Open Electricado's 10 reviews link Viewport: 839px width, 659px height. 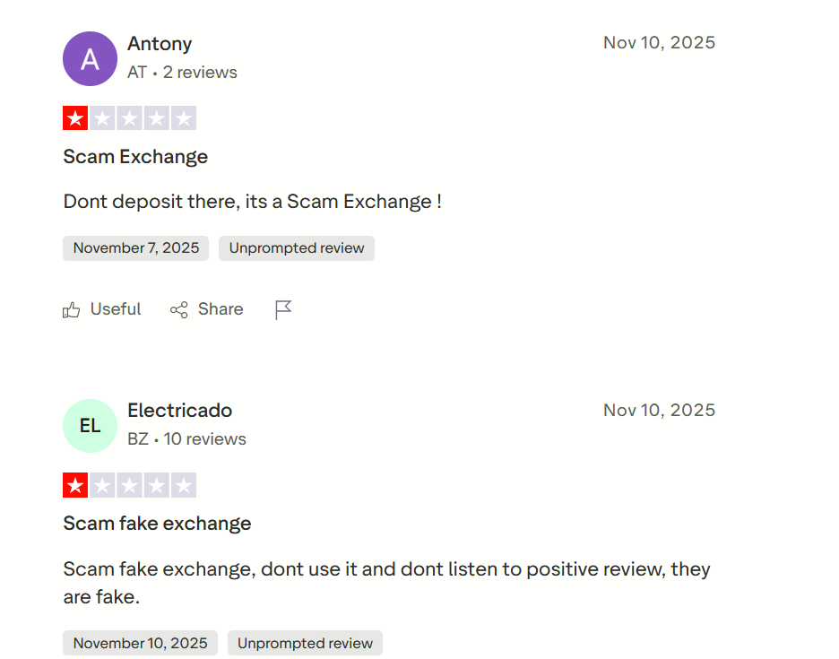click(208, 439)
